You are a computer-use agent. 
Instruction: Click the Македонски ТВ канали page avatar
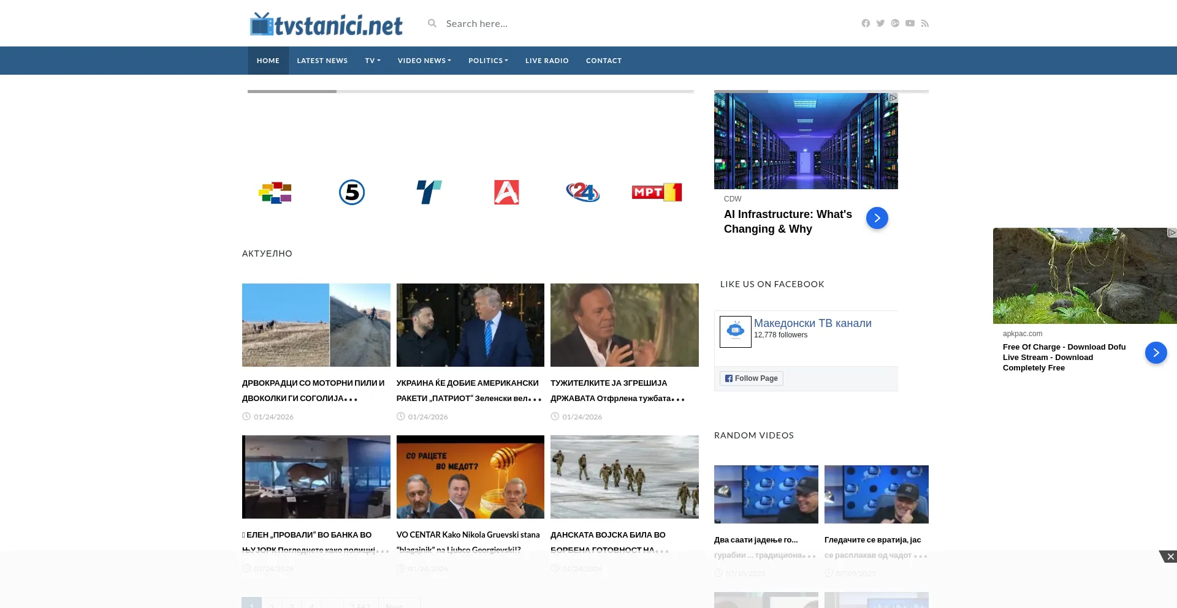point(736,332)
